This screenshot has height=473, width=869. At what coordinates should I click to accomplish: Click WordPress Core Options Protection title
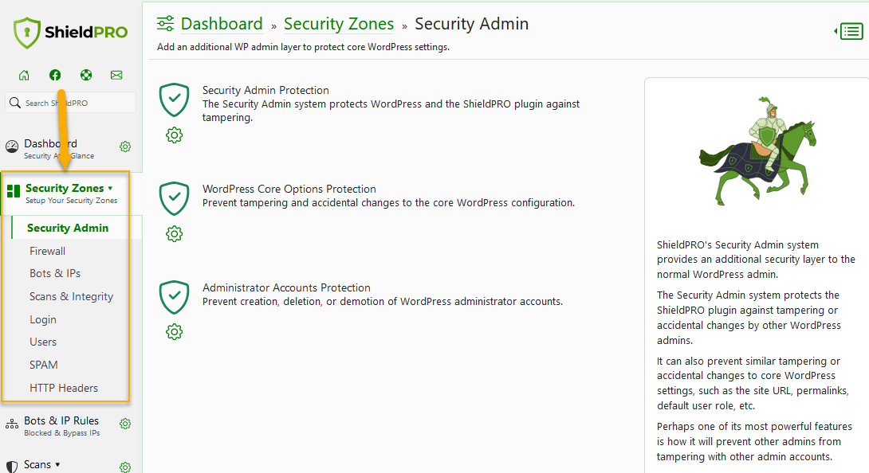pos(289,189)
